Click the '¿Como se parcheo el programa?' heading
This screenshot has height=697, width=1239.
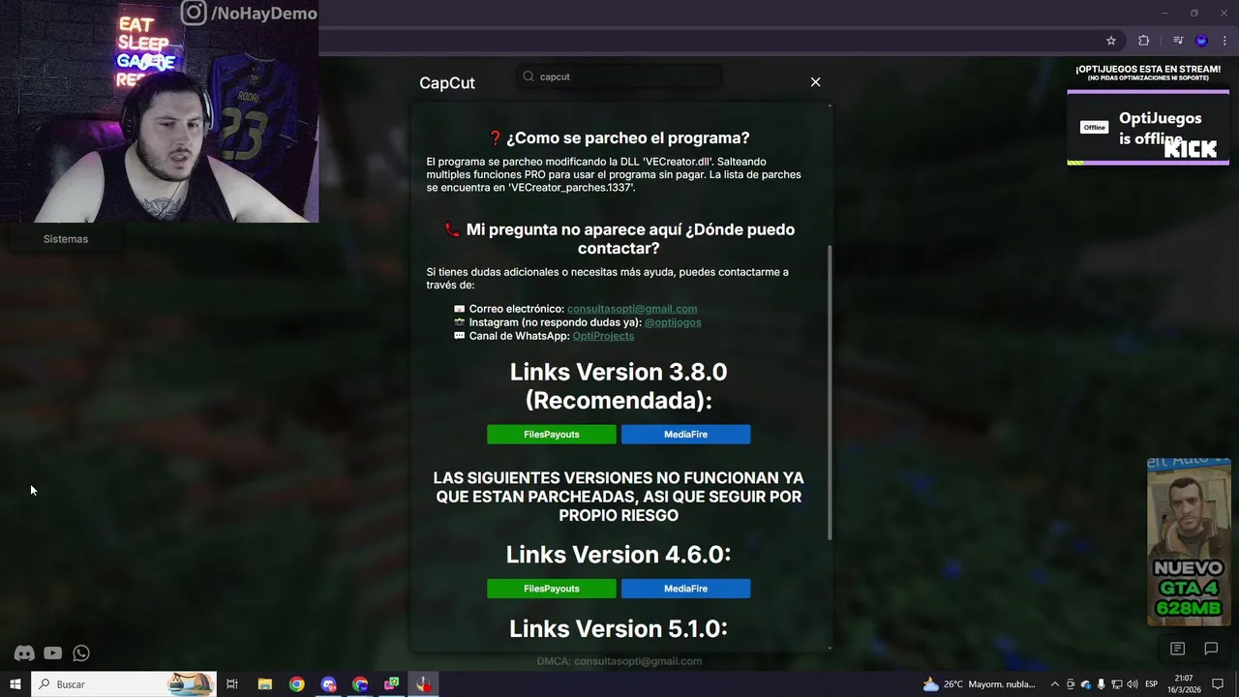point(619,138)
